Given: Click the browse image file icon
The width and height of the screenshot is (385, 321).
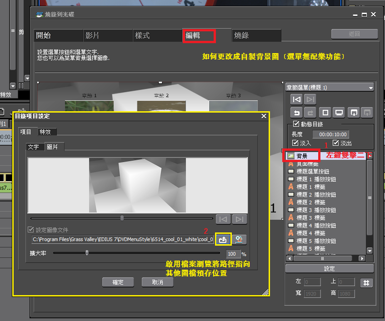Looking at the screenshot, I should coord(223,239).
